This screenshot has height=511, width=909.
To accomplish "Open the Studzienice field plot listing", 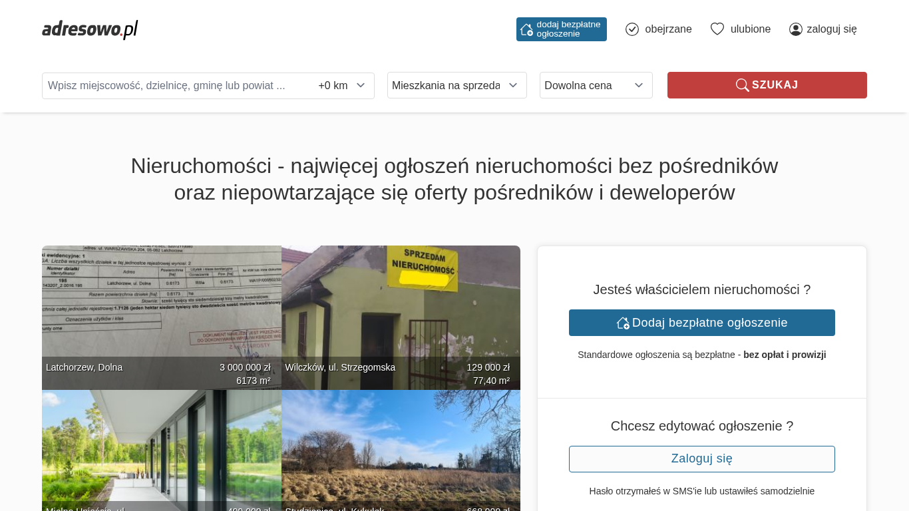I will [x=401, y=449].
